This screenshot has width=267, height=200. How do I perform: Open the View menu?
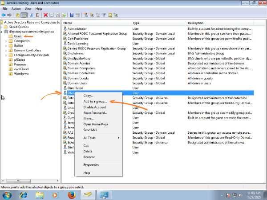tap(28, 9)
